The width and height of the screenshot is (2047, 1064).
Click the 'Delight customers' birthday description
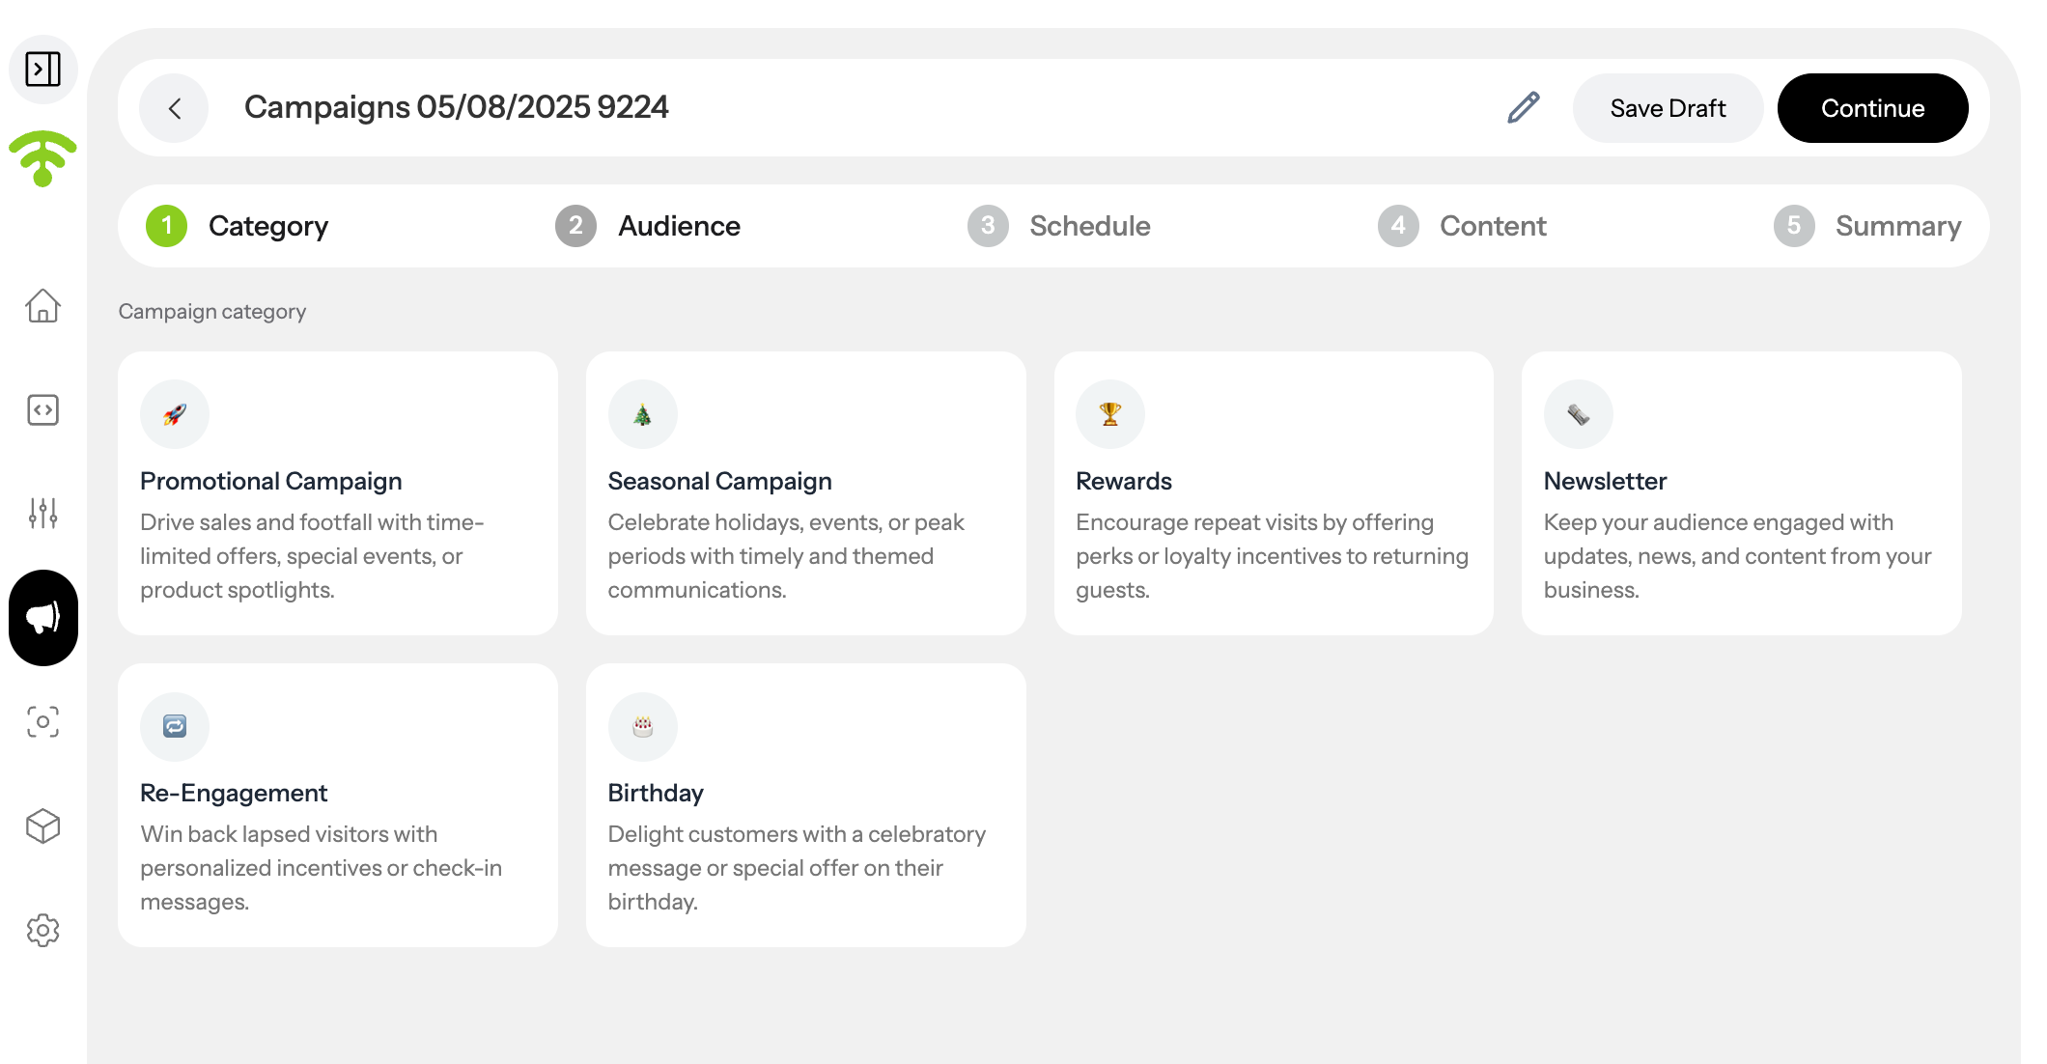pyautogui.click(x=797, y=868)
